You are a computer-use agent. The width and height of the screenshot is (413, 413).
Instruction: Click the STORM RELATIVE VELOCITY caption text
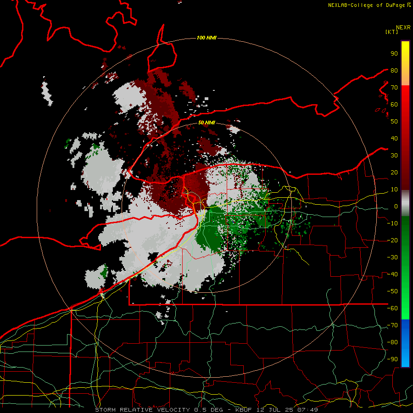coord(142,410)
